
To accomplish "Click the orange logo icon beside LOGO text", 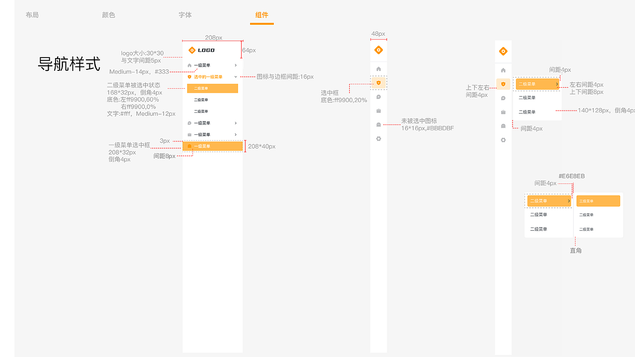I will click(x=192, y=50).
